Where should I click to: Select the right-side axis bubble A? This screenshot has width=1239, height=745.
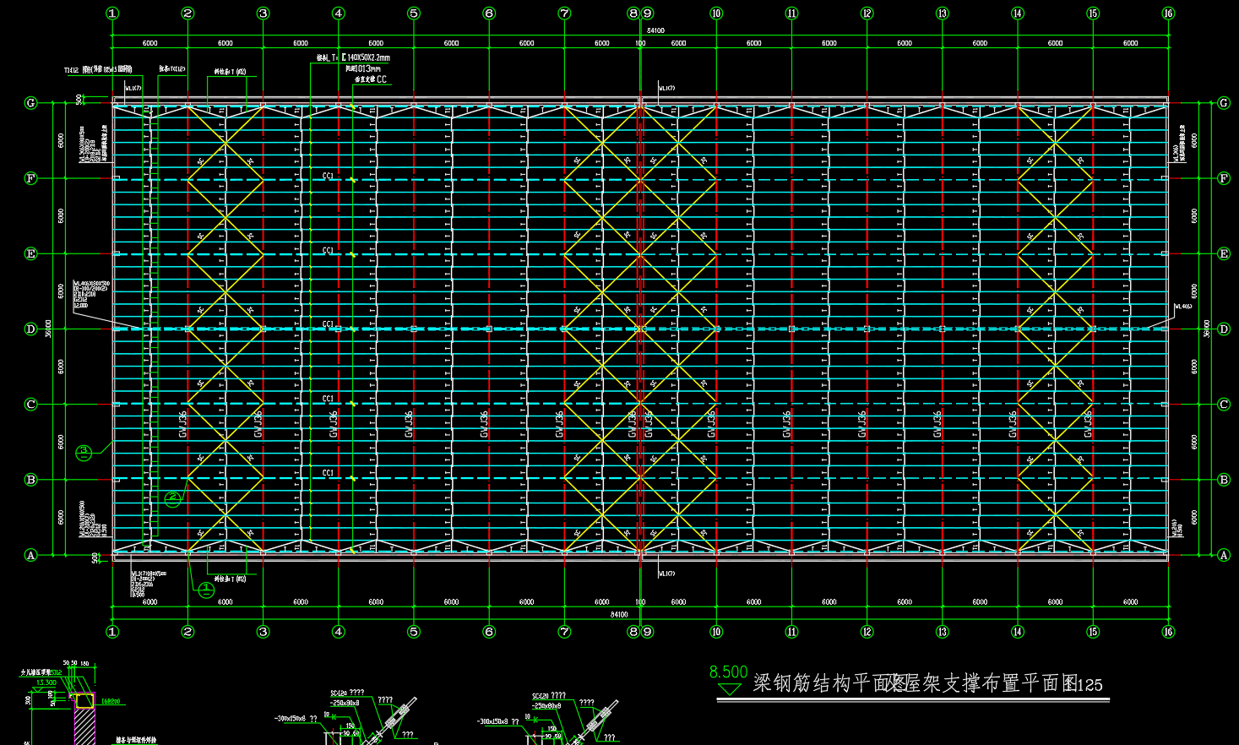[x=1224, y=555]
